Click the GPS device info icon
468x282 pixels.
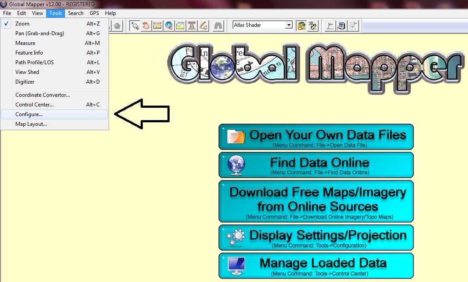[341, 26]
